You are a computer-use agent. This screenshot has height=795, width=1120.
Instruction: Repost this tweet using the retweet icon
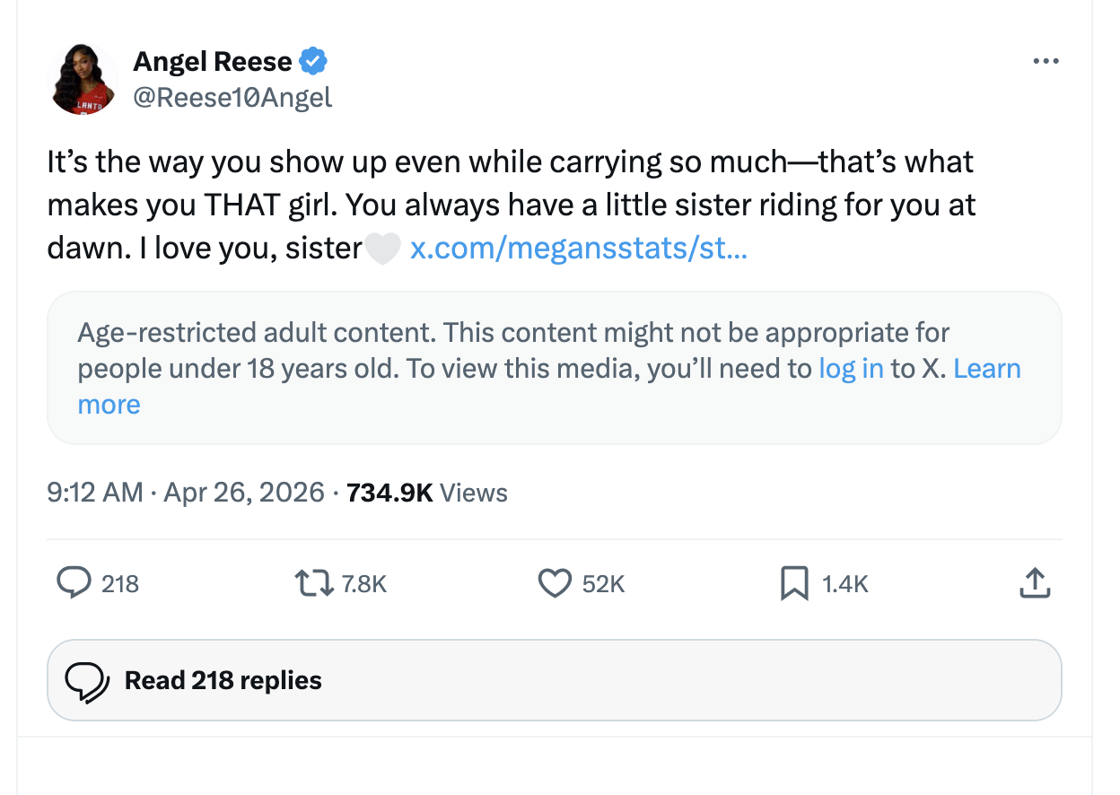click(x=312, y=584)
